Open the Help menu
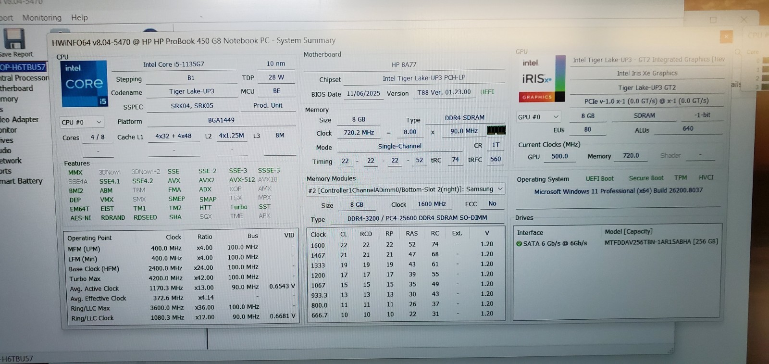 pos(79,17)
